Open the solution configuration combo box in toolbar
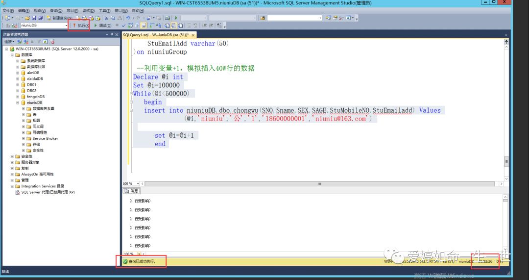Image resolution: width=529 pixels, height=280 pixels. pyautogui.click(x=193, y=18)
